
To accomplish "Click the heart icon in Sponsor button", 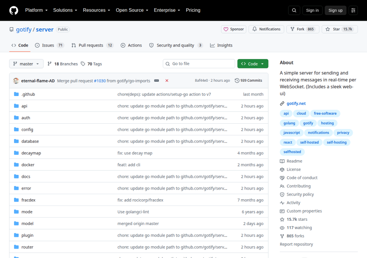I will 226,29.
